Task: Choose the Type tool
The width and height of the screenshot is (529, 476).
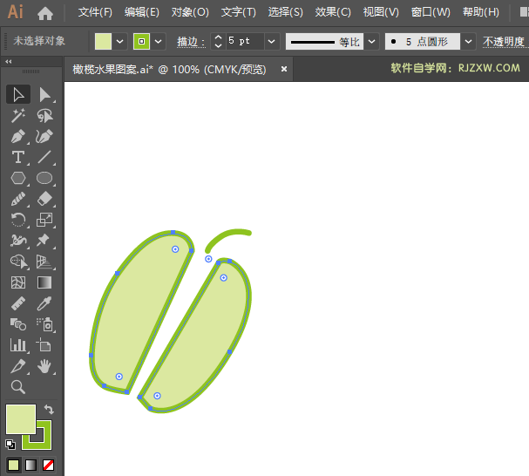Action: point(18,157)
